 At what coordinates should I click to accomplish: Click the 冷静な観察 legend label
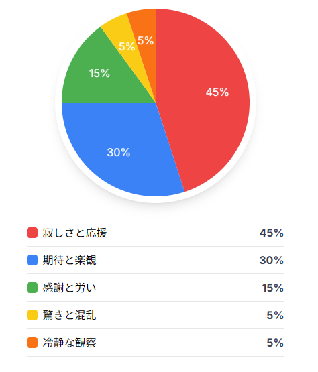coord(69,343)
